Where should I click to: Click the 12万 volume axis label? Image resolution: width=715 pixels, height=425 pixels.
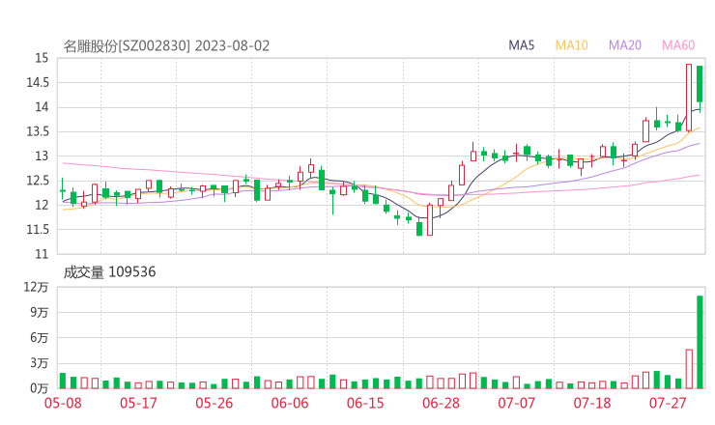tap(36, 287)
